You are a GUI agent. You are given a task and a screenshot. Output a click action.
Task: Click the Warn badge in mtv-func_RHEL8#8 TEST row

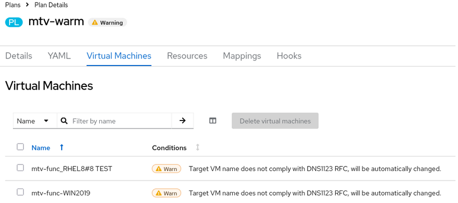(167, 168)
